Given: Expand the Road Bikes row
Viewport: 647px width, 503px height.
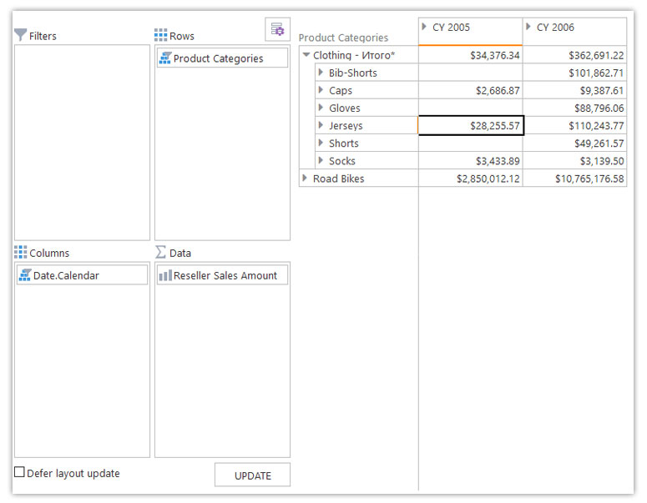Looking at the screenshot, I should [x=305, y=179].
